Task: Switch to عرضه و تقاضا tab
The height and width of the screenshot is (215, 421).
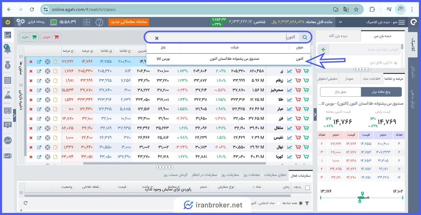Action: point(394,79)
